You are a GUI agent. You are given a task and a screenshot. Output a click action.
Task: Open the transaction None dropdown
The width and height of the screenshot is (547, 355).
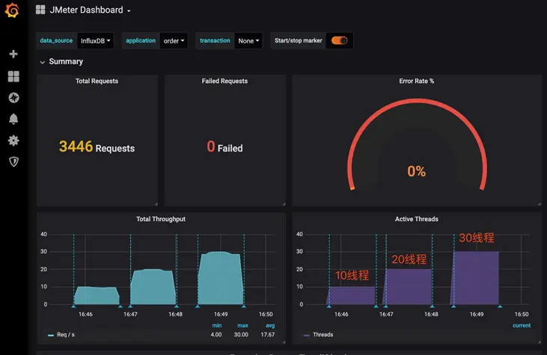[x=248, y=41]
